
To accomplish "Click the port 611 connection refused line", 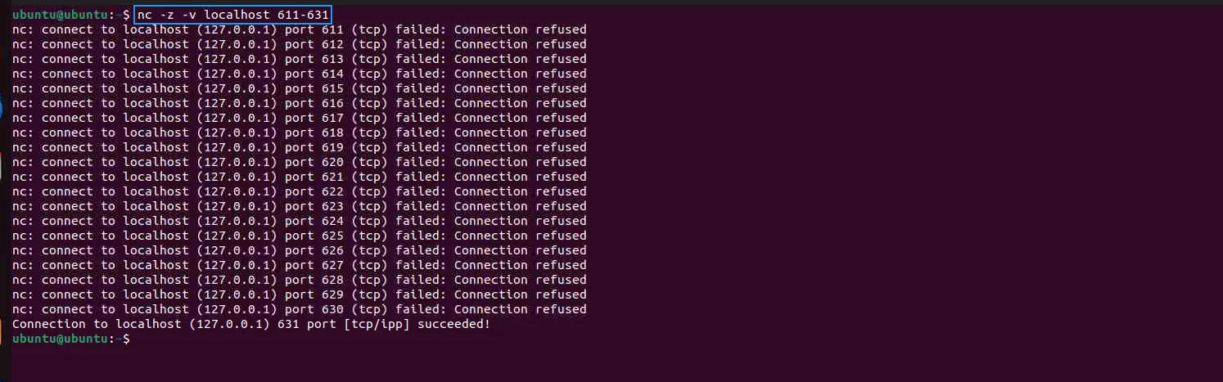I will [300, 29].
